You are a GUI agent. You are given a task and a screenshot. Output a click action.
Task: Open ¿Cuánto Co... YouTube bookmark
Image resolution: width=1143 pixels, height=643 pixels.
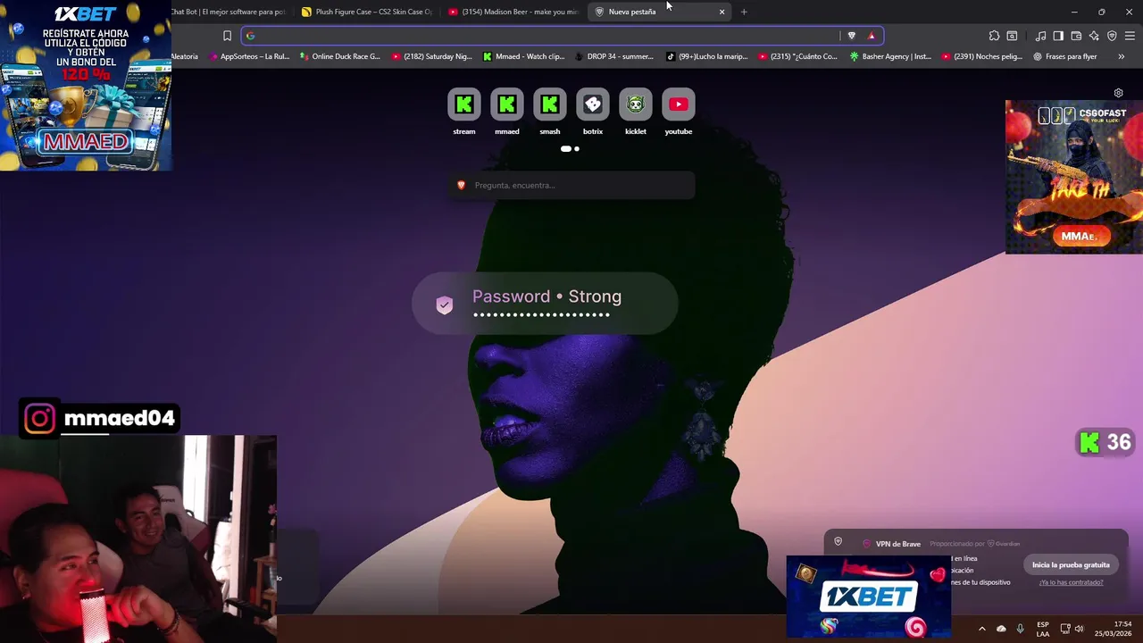click(x=798, y=56)
